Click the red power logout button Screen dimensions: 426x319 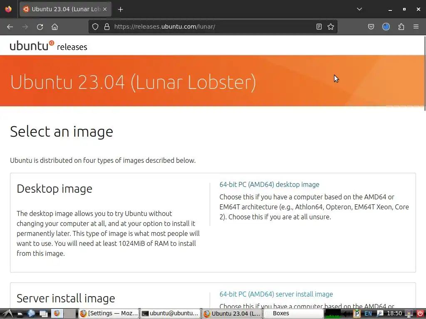pos(420,314)
